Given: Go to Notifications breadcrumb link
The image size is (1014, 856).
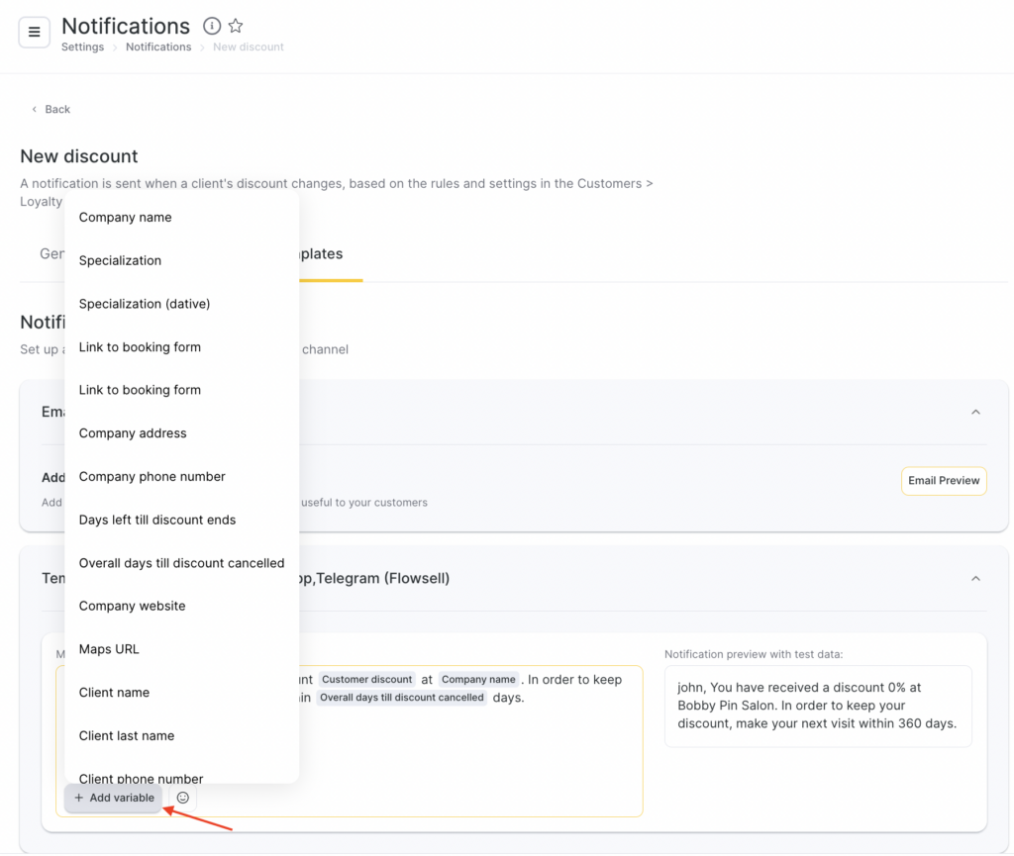Looking at the screenshot, I should click(x=158, y=48).
